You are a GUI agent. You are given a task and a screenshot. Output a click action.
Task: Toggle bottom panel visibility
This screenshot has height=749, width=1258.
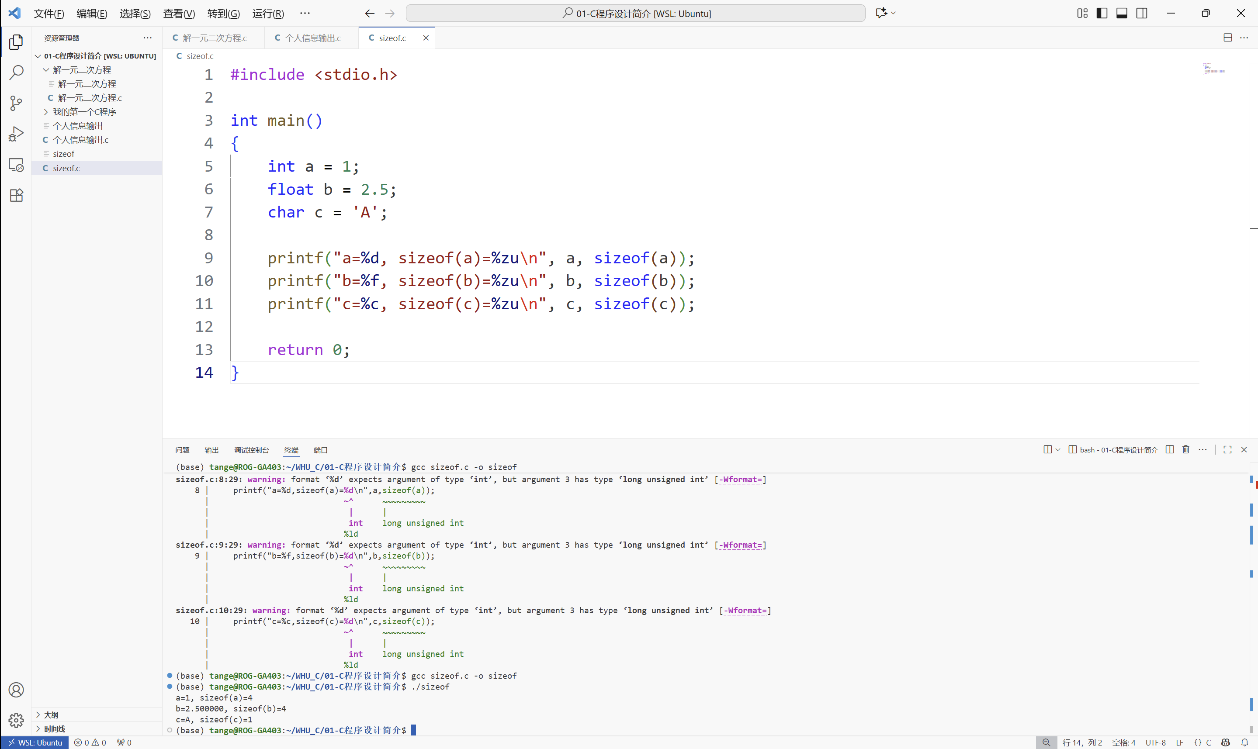pyautogui.click(x=1122, y=13)
